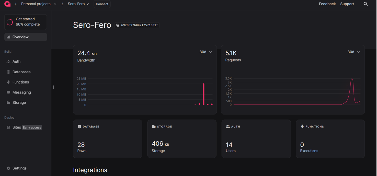Click the Databases stack icon in sidebar

[x=8, y=72]
